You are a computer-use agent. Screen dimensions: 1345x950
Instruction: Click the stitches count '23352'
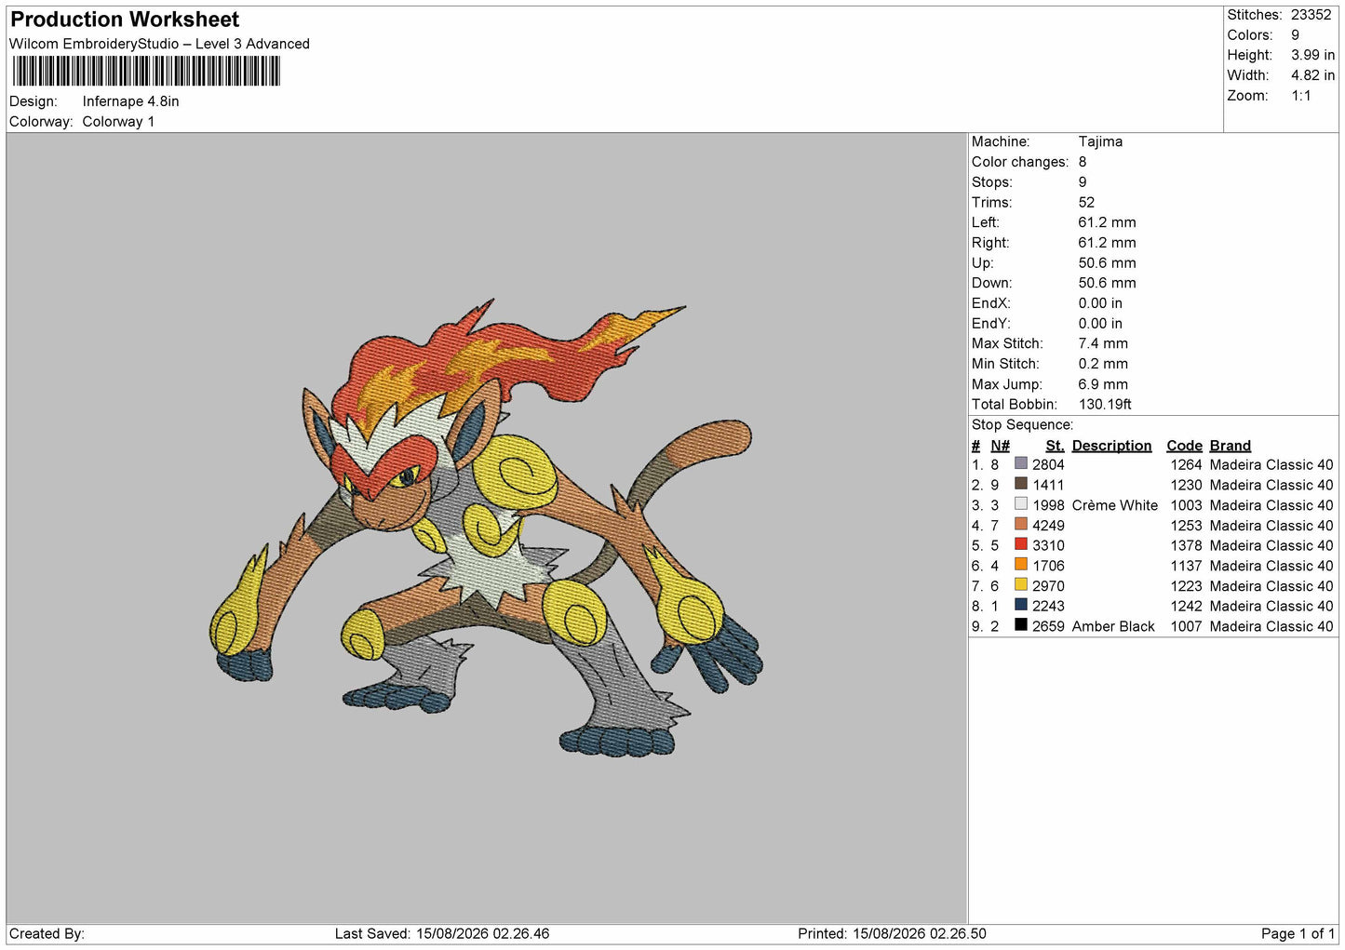pyautogui.click(x=1311, y=15)
